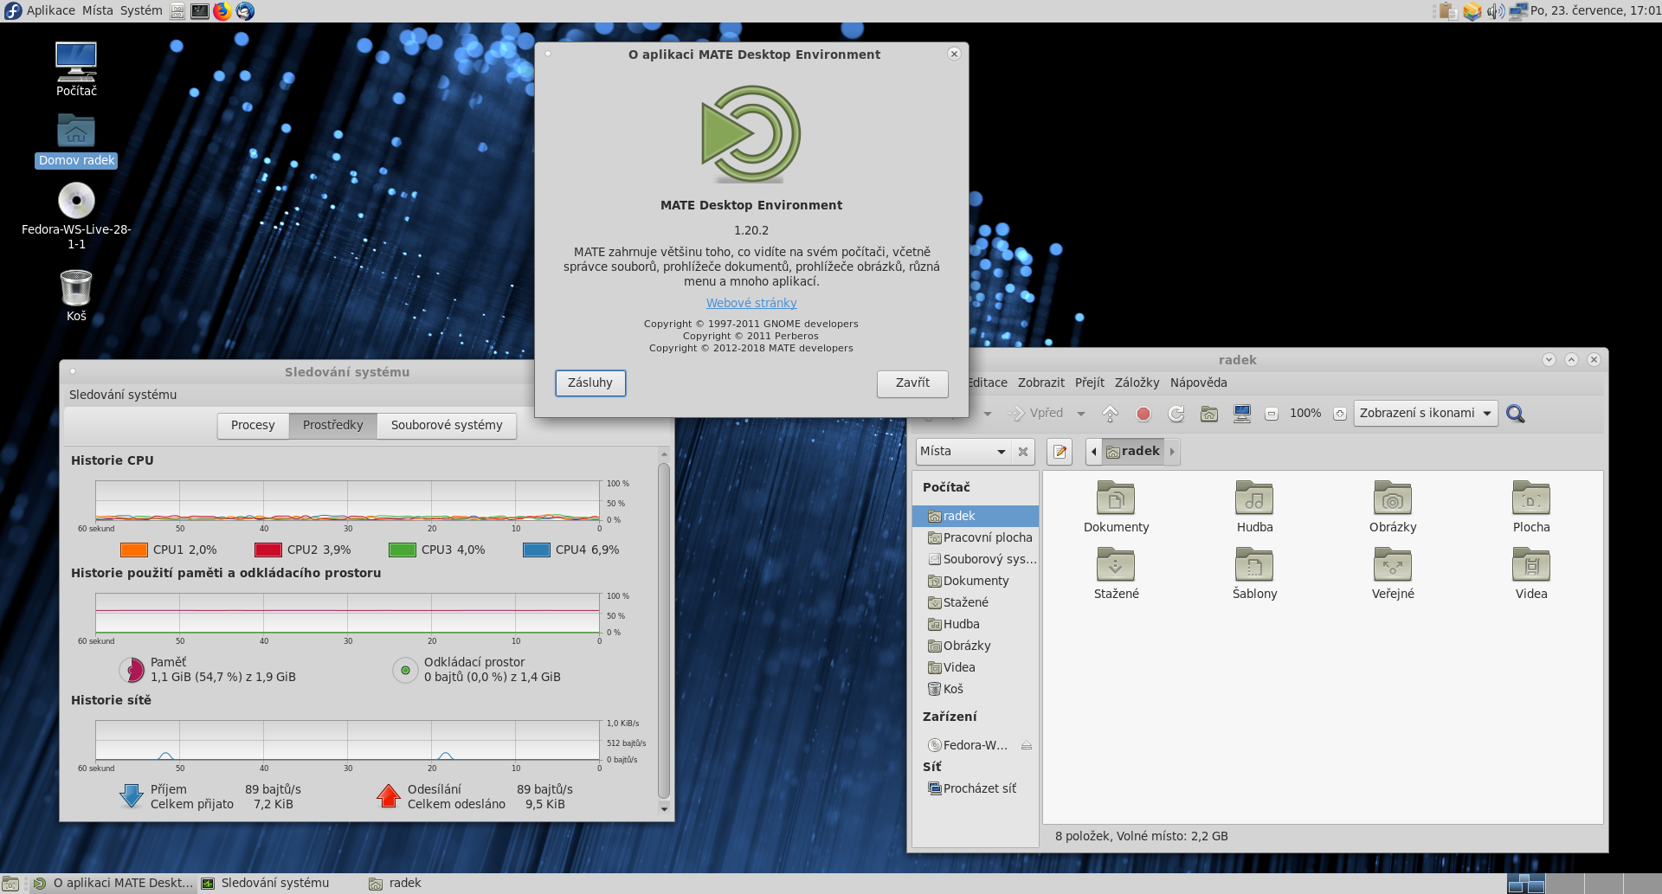The width and height of the screenshot is (1662, 894).
Task: Launch Firefox from the top panel
Action: tap(222, 11)
